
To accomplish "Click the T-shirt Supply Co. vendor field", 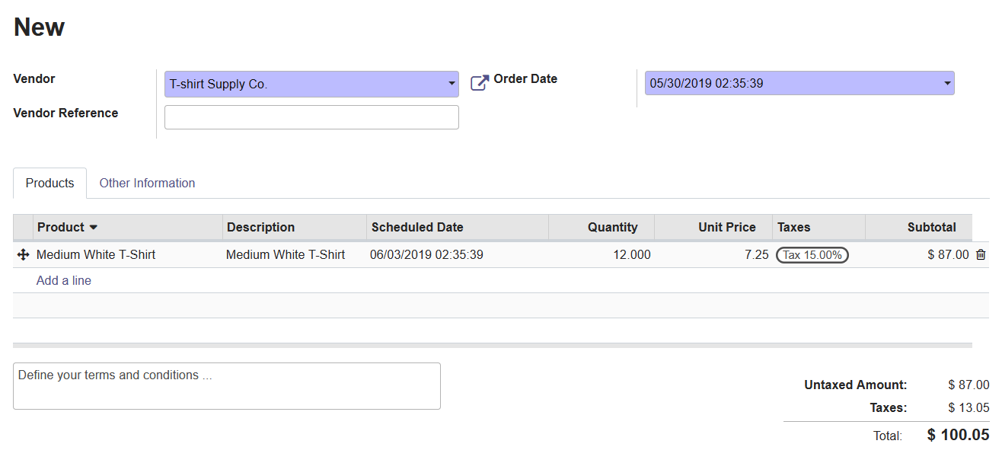I will 311,84.
